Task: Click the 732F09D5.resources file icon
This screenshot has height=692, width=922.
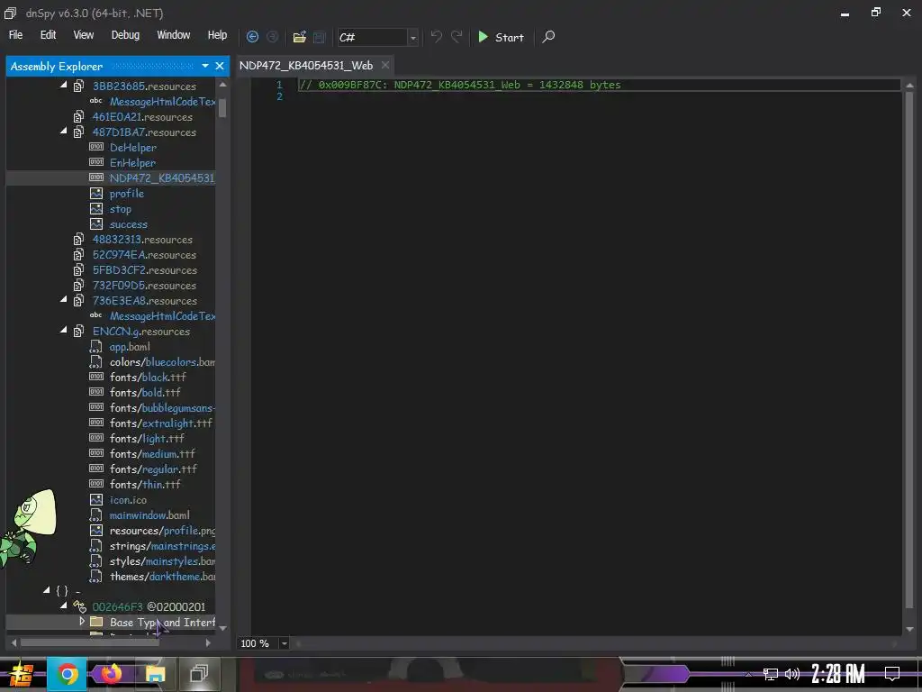Action: coord(79,285)
